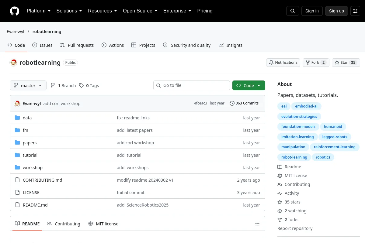Open the add corl workshop commit message in the header row

(62, 104)
